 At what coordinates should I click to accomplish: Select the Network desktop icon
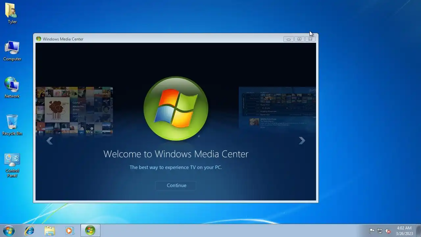12,88
